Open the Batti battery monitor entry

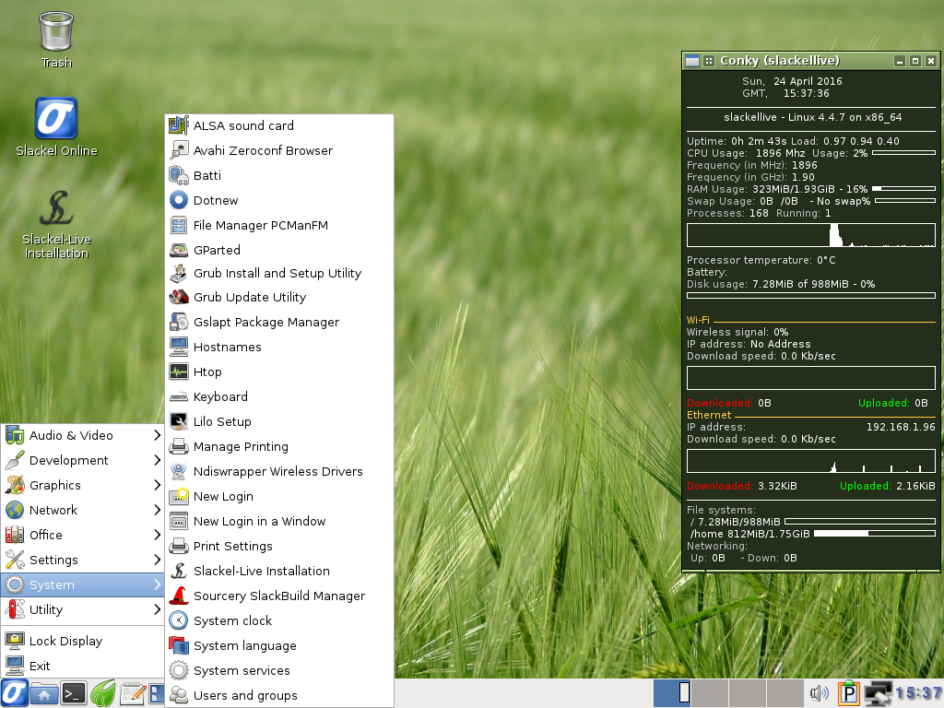point(279,175)
